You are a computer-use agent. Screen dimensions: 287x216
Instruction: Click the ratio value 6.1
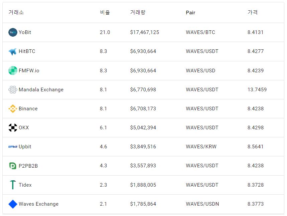103,128
